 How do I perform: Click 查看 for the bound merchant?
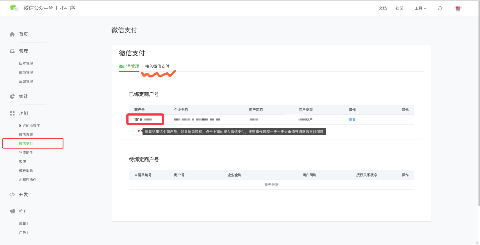(352, 119)
